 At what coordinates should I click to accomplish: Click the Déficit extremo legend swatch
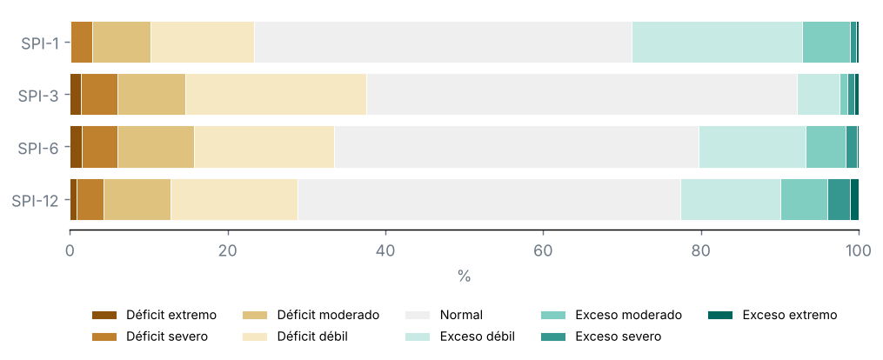click(104, 315)
